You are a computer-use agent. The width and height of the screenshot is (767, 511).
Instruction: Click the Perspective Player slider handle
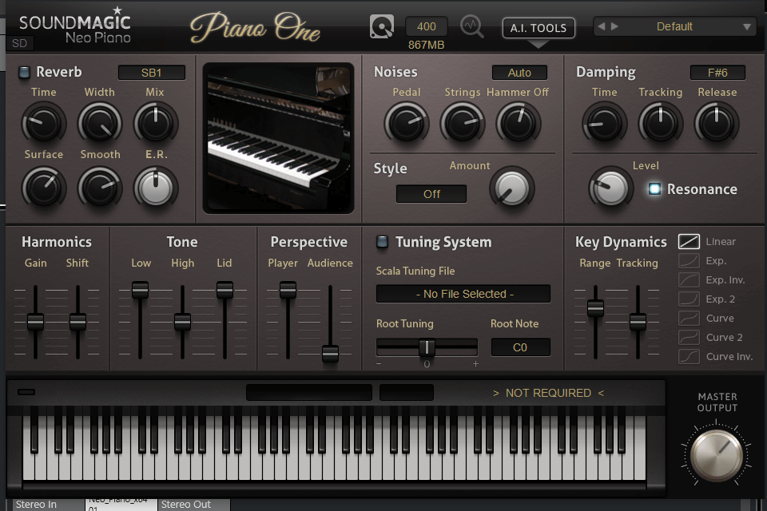288,290
